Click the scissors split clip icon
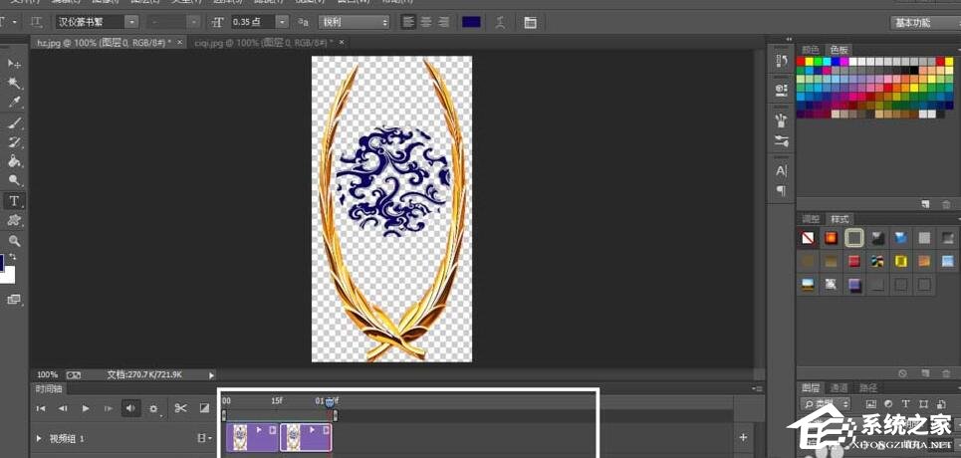The height and width of the screenshot is (458, 961). pos(180,408)
